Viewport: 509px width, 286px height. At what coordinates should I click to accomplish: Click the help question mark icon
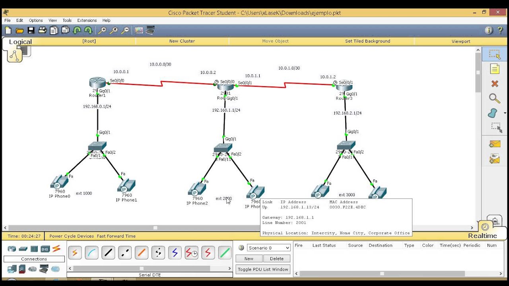[500, 31]
